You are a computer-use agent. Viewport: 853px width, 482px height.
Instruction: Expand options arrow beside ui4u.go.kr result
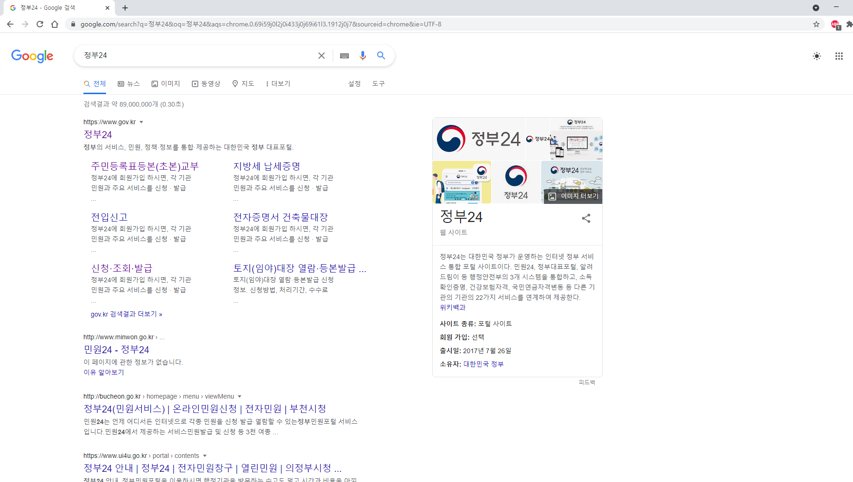205,456
